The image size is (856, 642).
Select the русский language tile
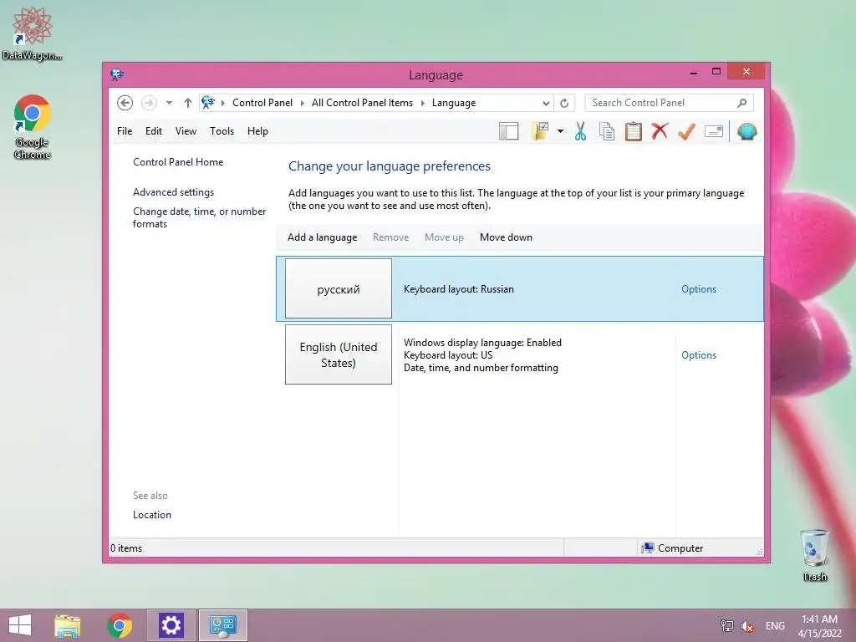coord(339,288)
